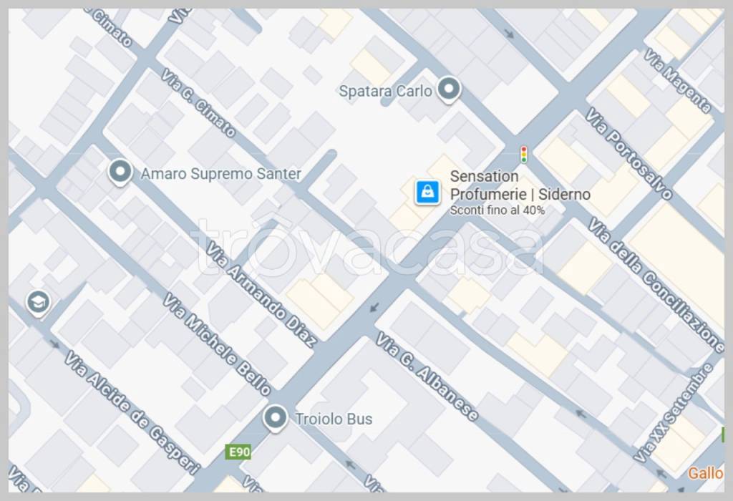
Task: Click the green E90 route badge
Action: coord(238,452)
